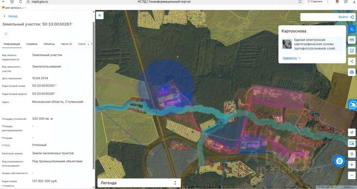
Task: Click the favorite star icon
Action: [6, 34]
